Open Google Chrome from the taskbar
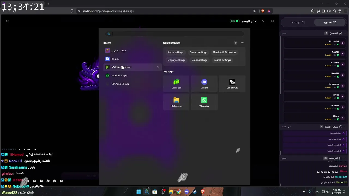349x196 pixels. [179, 192]
